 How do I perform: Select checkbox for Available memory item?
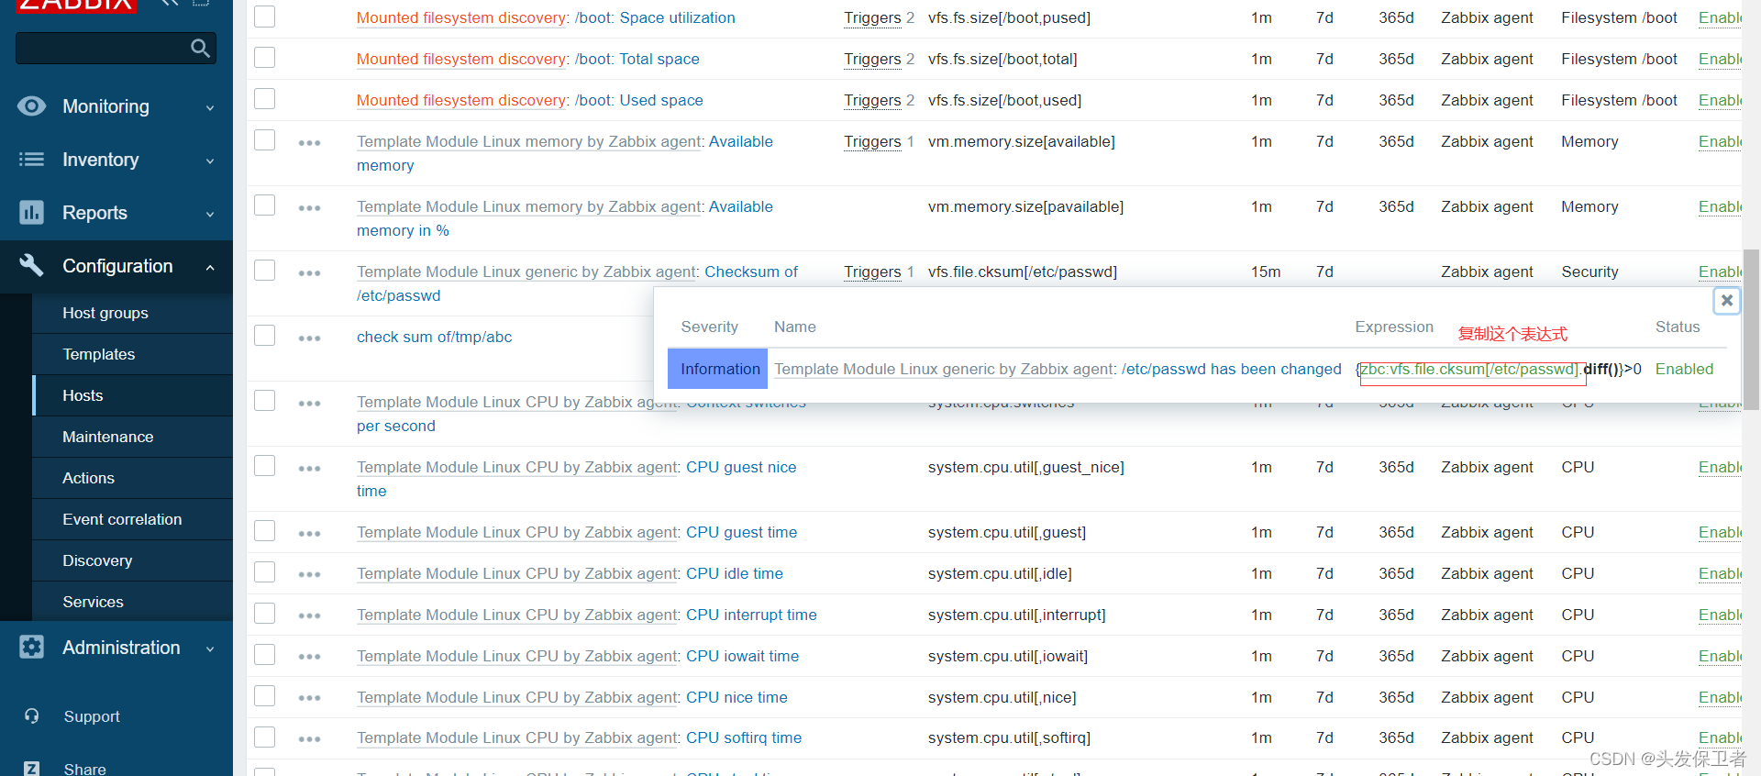click(264, 140)
